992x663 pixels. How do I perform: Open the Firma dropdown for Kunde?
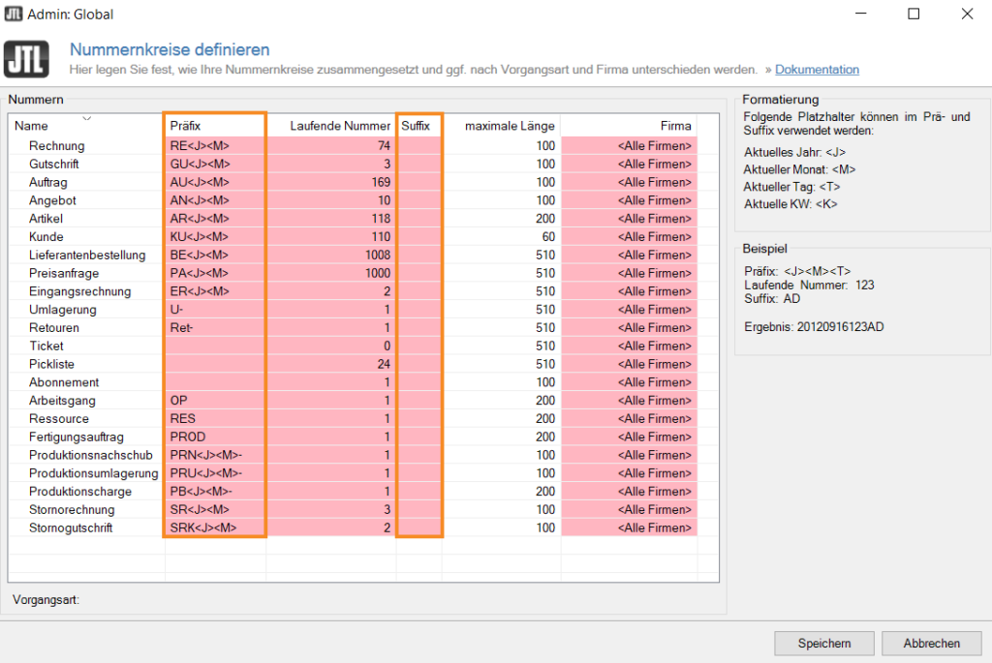point(628,237)
